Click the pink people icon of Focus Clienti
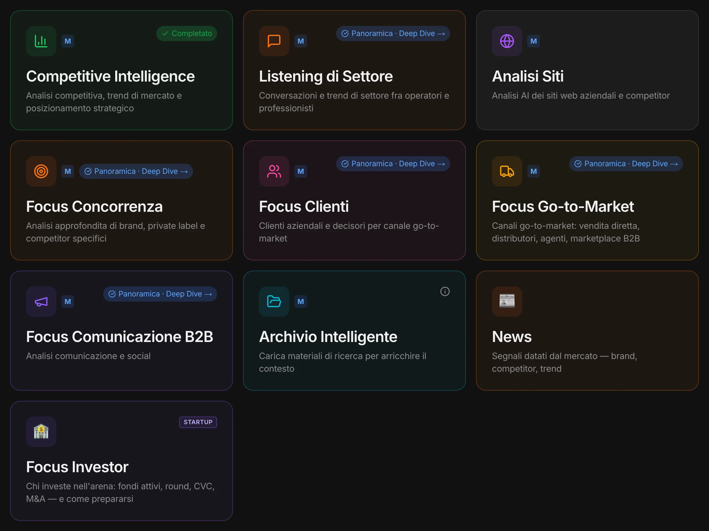This screenshot has height=531, width=709. pyautogui.click(x=274, y=171)
